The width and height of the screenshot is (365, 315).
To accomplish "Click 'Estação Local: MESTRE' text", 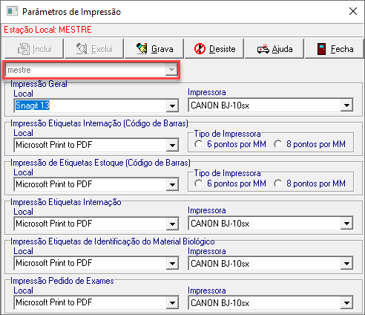I will [47, 30].
